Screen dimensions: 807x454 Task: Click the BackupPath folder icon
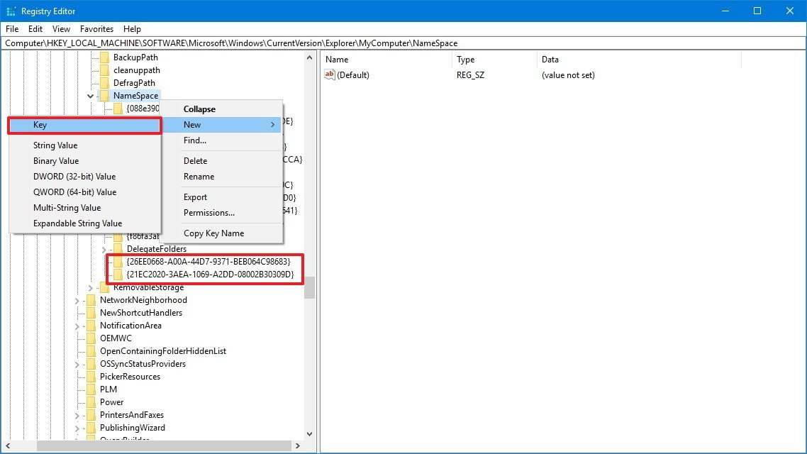point(104,57)
